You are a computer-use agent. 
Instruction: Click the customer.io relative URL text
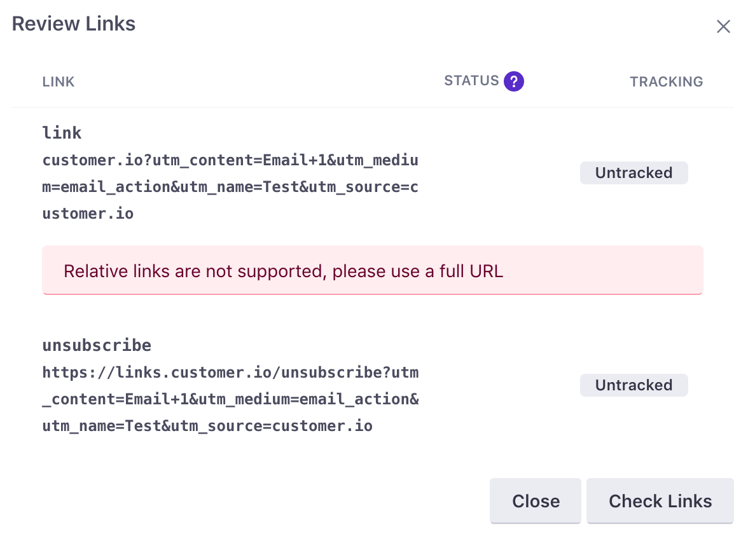click(230, 186)
